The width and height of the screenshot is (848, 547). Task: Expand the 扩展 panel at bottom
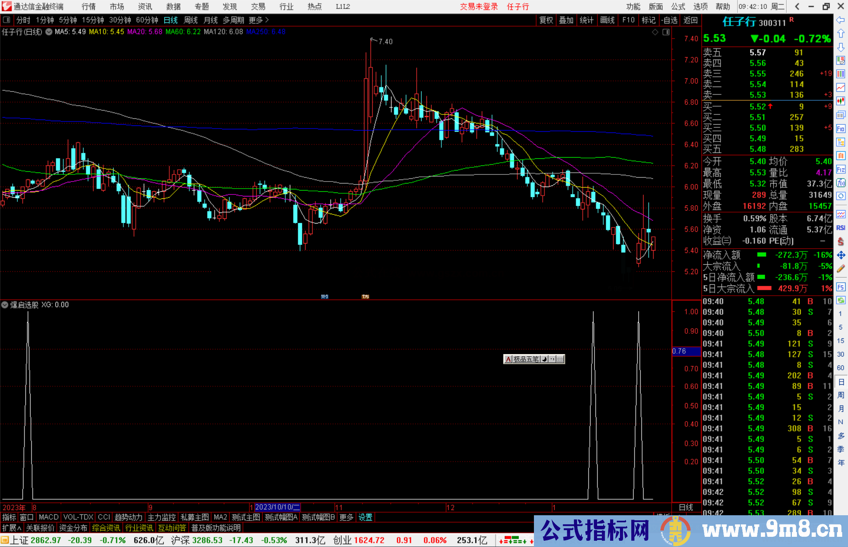click(x=12, y=528)
